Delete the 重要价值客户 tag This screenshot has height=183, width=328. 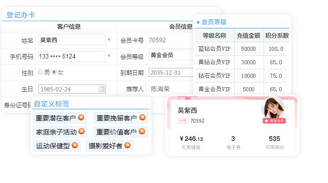(x=142, y=132)
